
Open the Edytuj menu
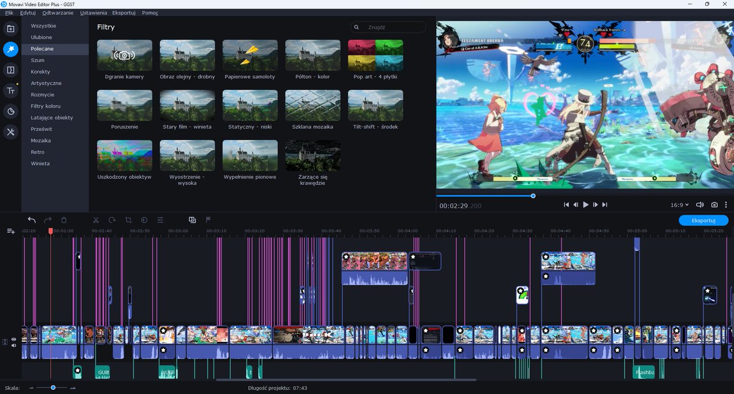28,12
